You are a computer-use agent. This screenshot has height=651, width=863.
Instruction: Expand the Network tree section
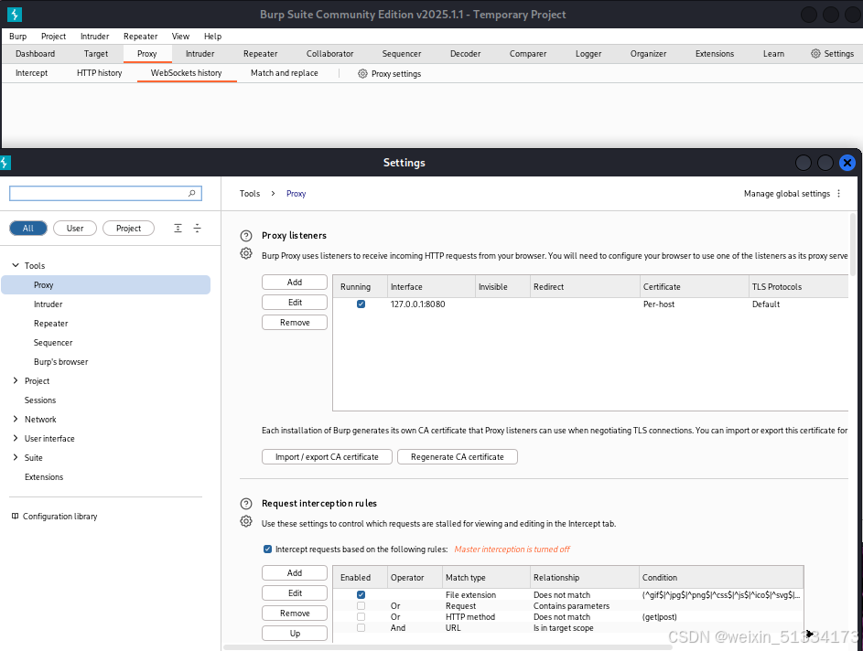(16, 420)
